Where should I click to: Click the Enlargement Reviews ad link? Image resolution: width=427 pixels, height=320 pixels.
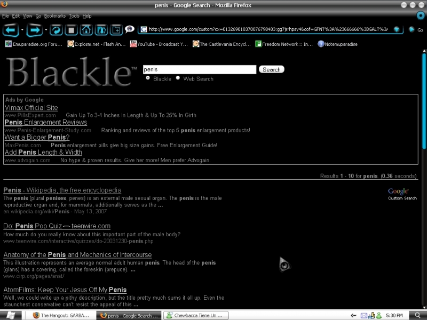pyautogui.click(x=46, y=123)
